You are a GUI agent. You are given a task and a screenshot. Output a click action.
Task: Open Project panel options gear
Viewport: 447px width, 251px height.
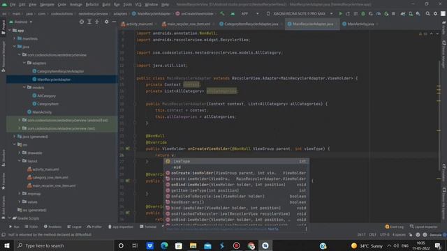(106, 22)
